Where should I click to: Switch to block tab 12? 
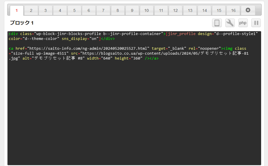click(x=175, y=10)
